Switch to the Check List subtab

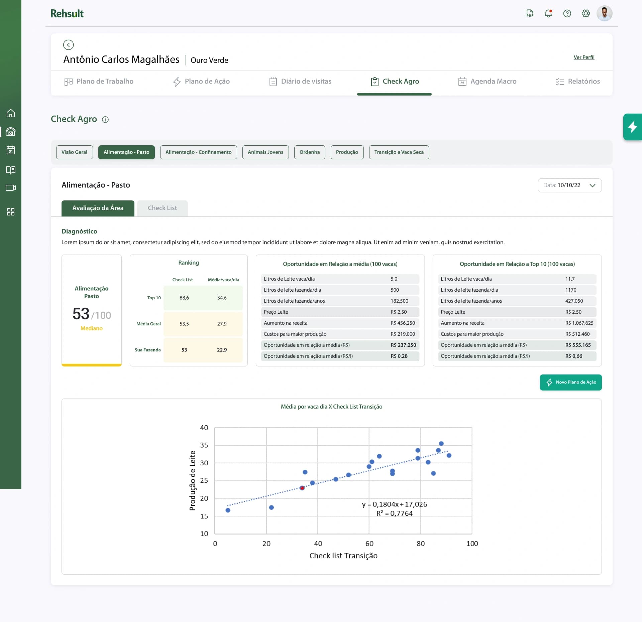pos(163,208)
